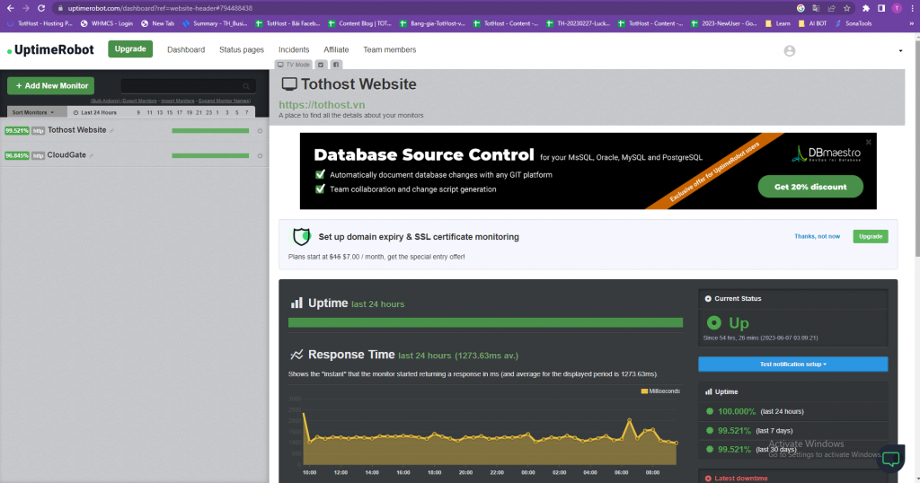Click the Google icon in the address bar
The height and width of the screenshot is (483, 920).
[x=801, y=8]
